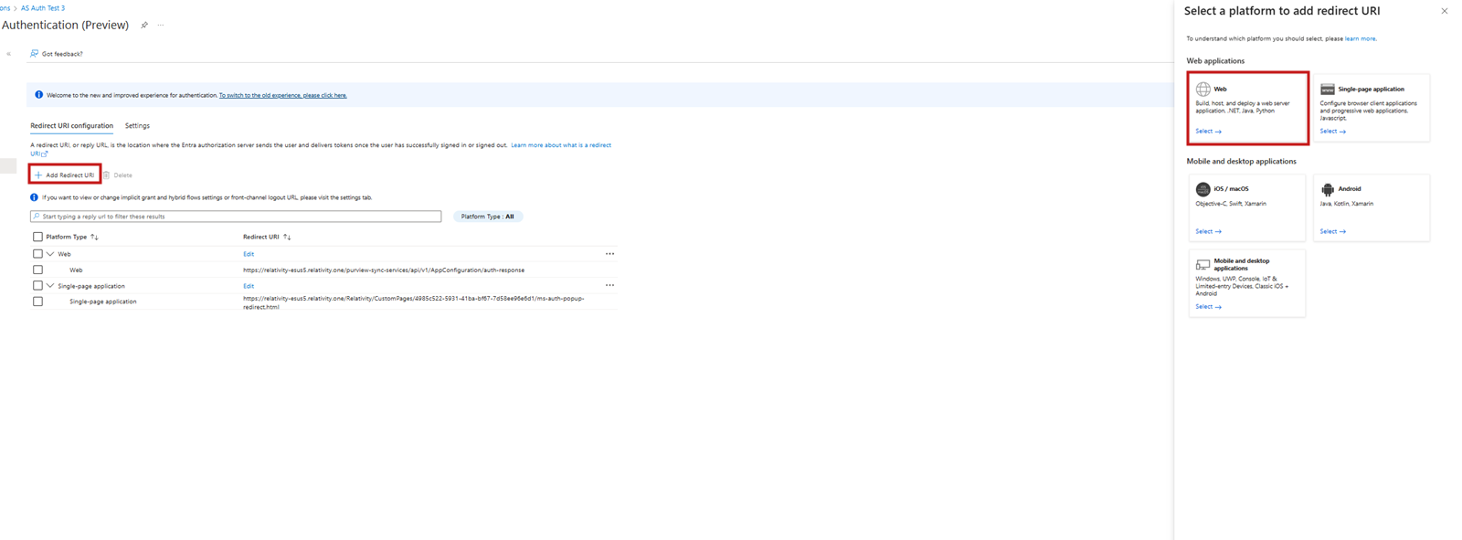Click the ms-auth-popup-redirect.html URI text
Screen dimensions: 1462x540
tap(414, 302)
